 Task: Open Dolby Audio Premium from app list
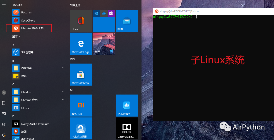point(39,124)
